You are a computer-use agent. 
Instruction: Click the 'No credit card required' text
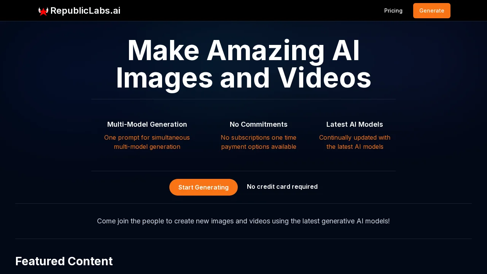[x=282, y=186]
